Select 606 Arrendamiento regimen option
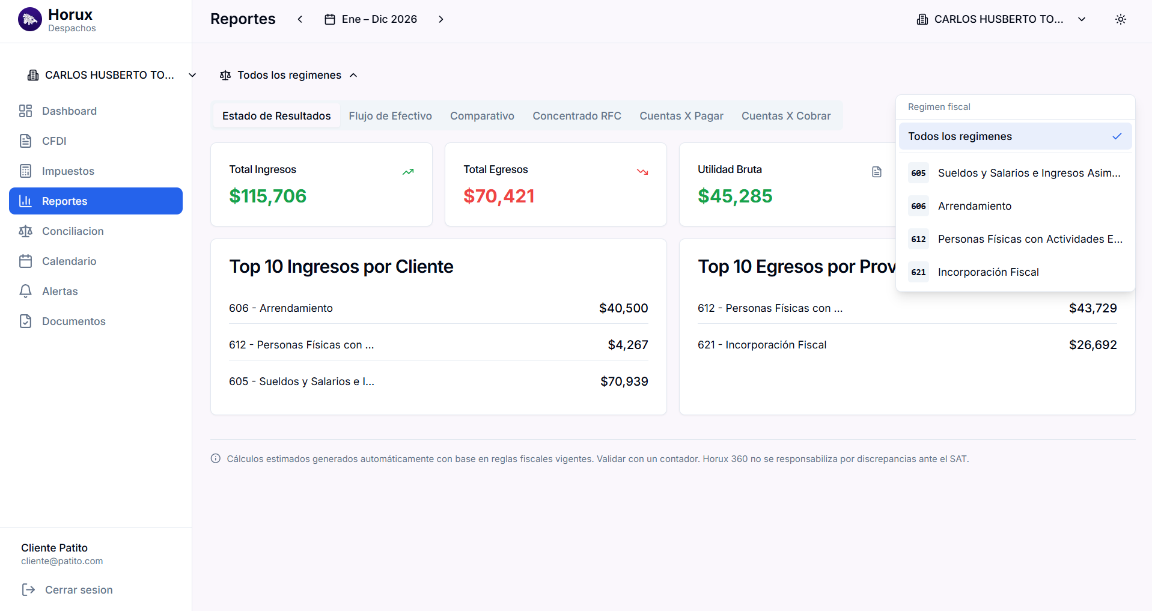Viewport: 1152px width, 611px height. (1015, 206)
